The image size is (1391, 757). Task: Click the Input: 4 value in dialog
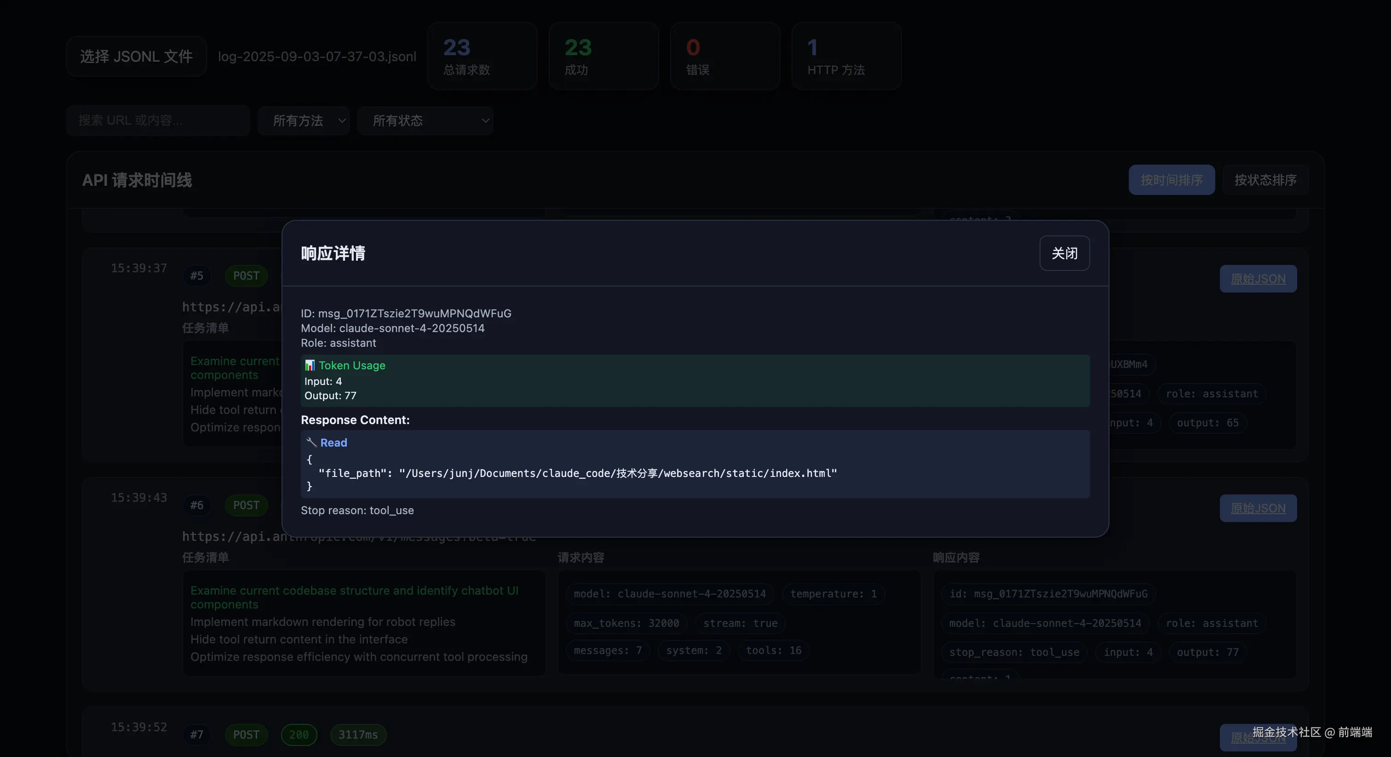pos(323,381)
